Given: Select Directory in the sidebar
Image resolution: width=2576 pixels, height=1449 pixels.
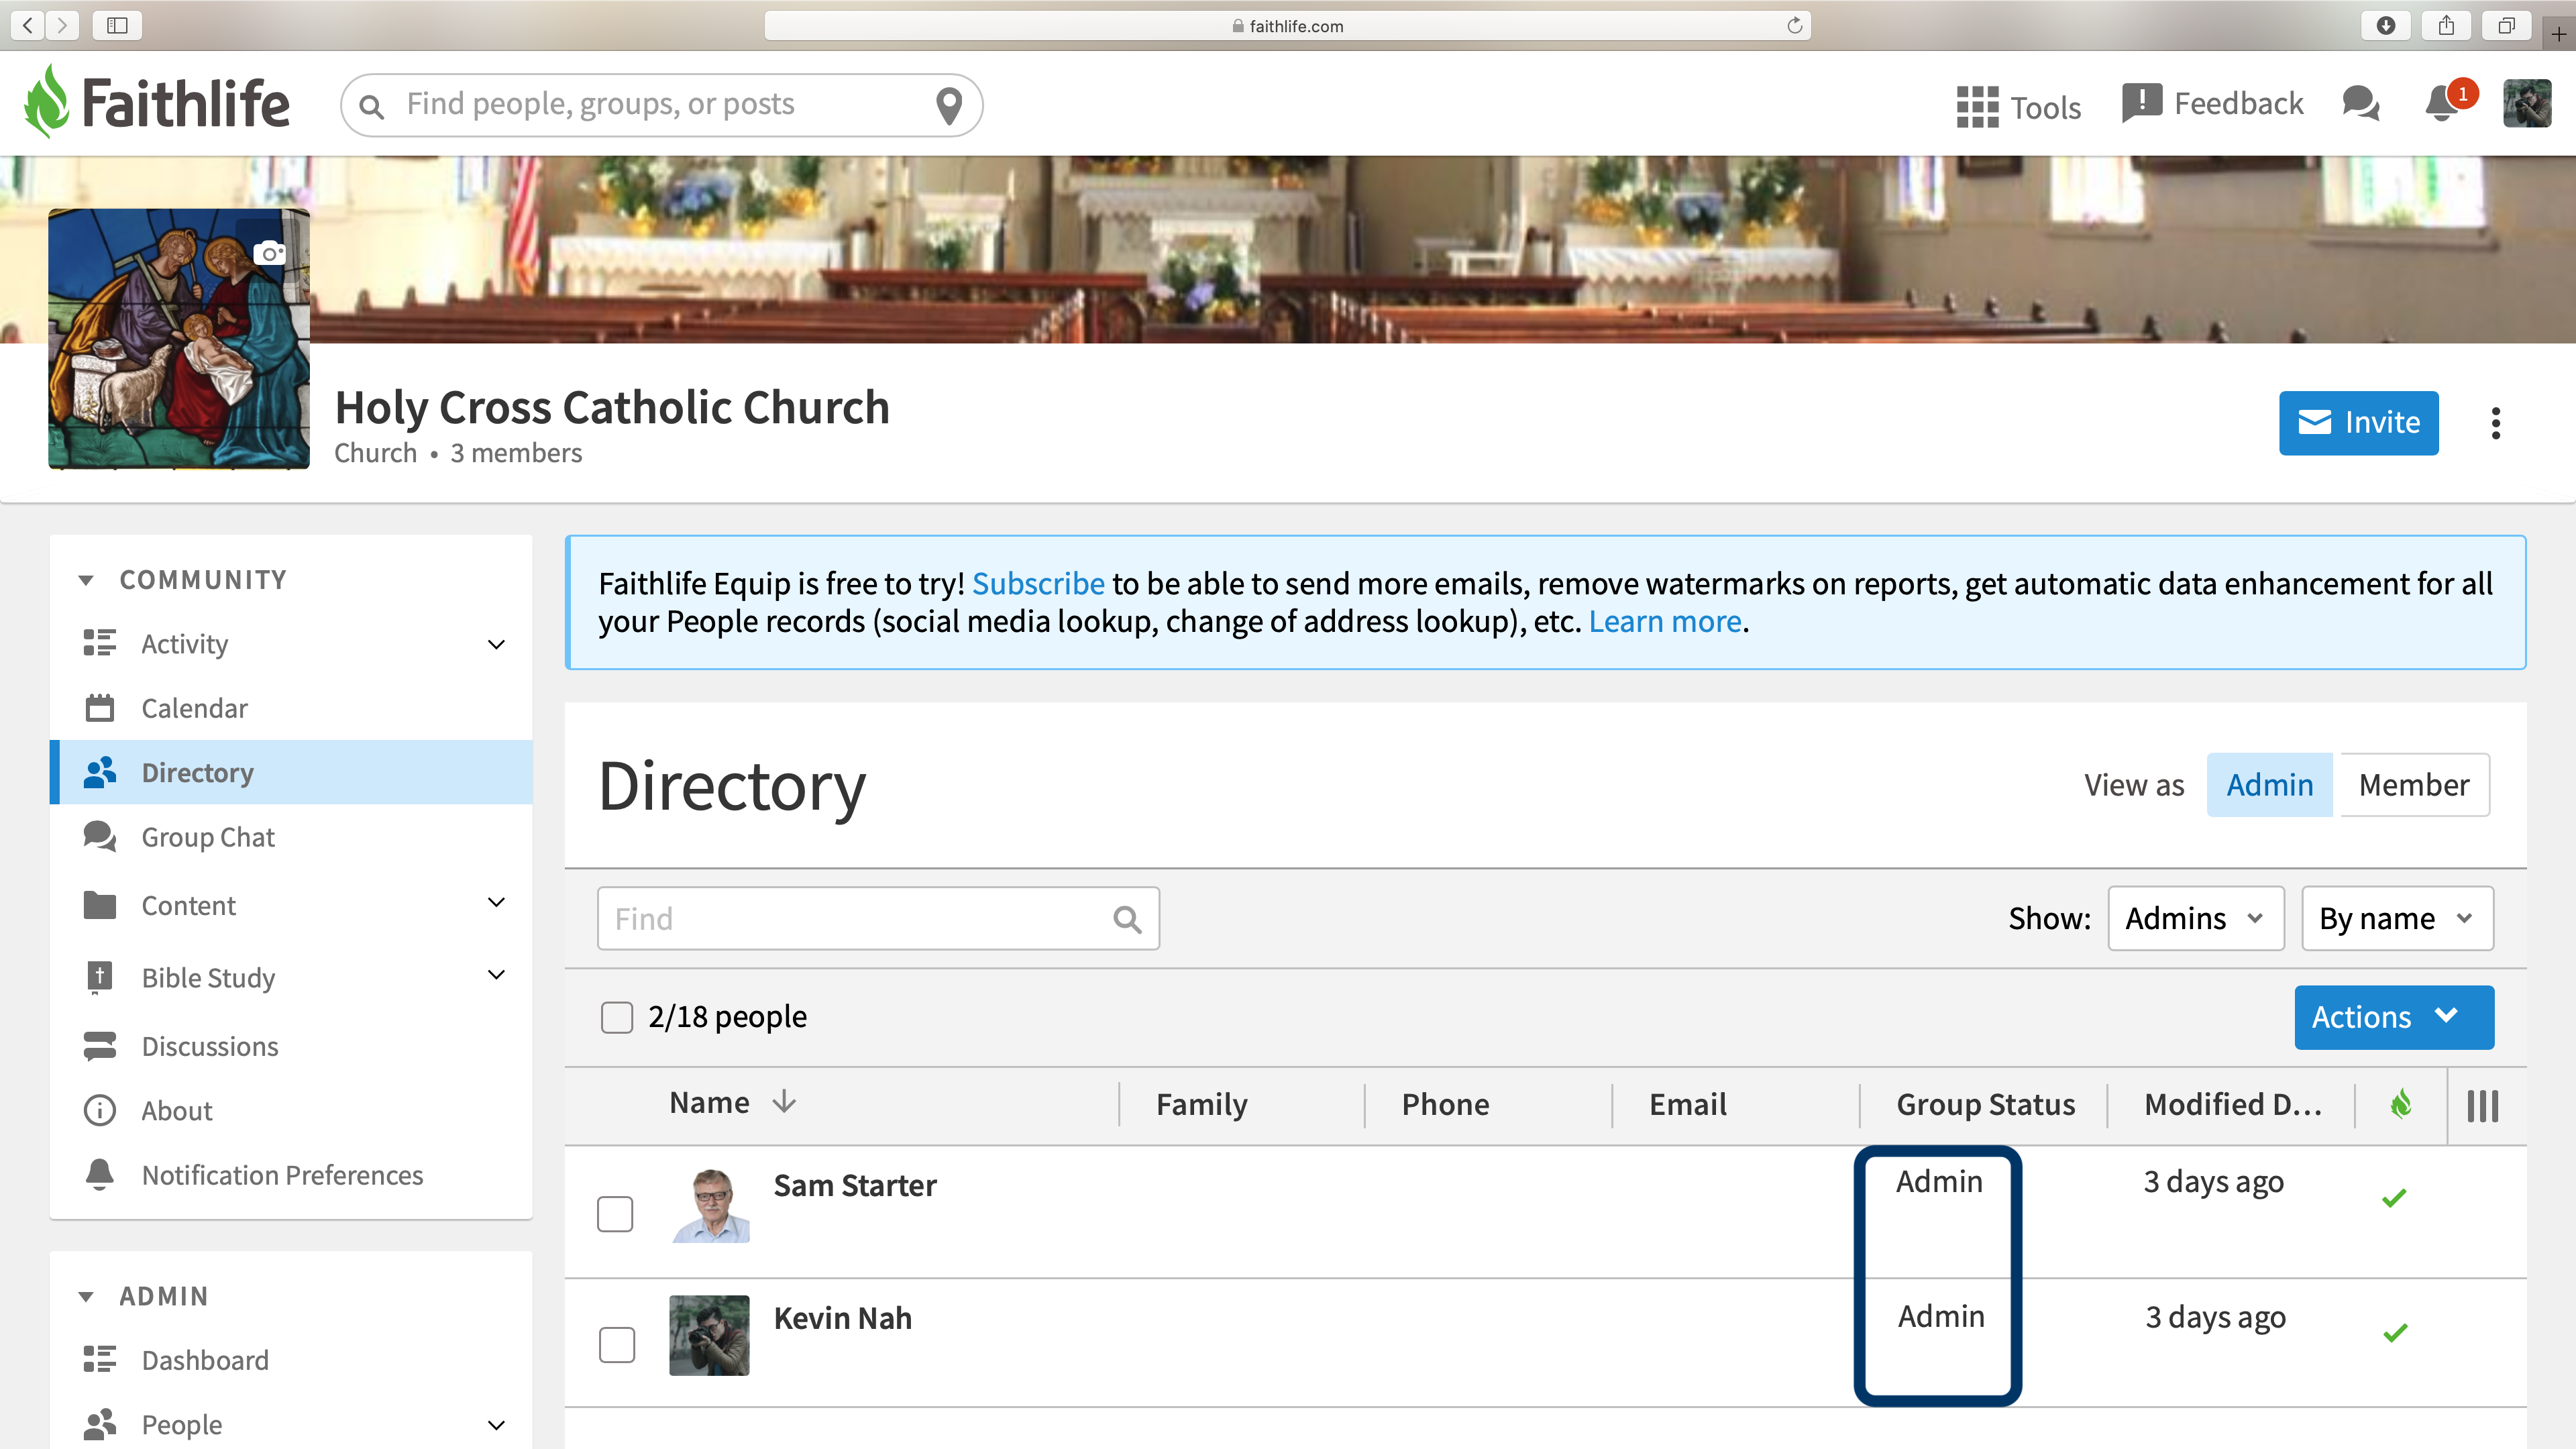Looking at the screenshot, I should click(x=291, y=772).
